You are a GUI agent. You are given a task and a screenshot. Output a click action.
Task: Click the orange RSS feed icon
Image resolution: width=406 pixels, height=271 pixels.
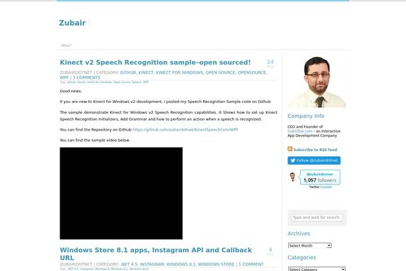click(x=290, y=149)
